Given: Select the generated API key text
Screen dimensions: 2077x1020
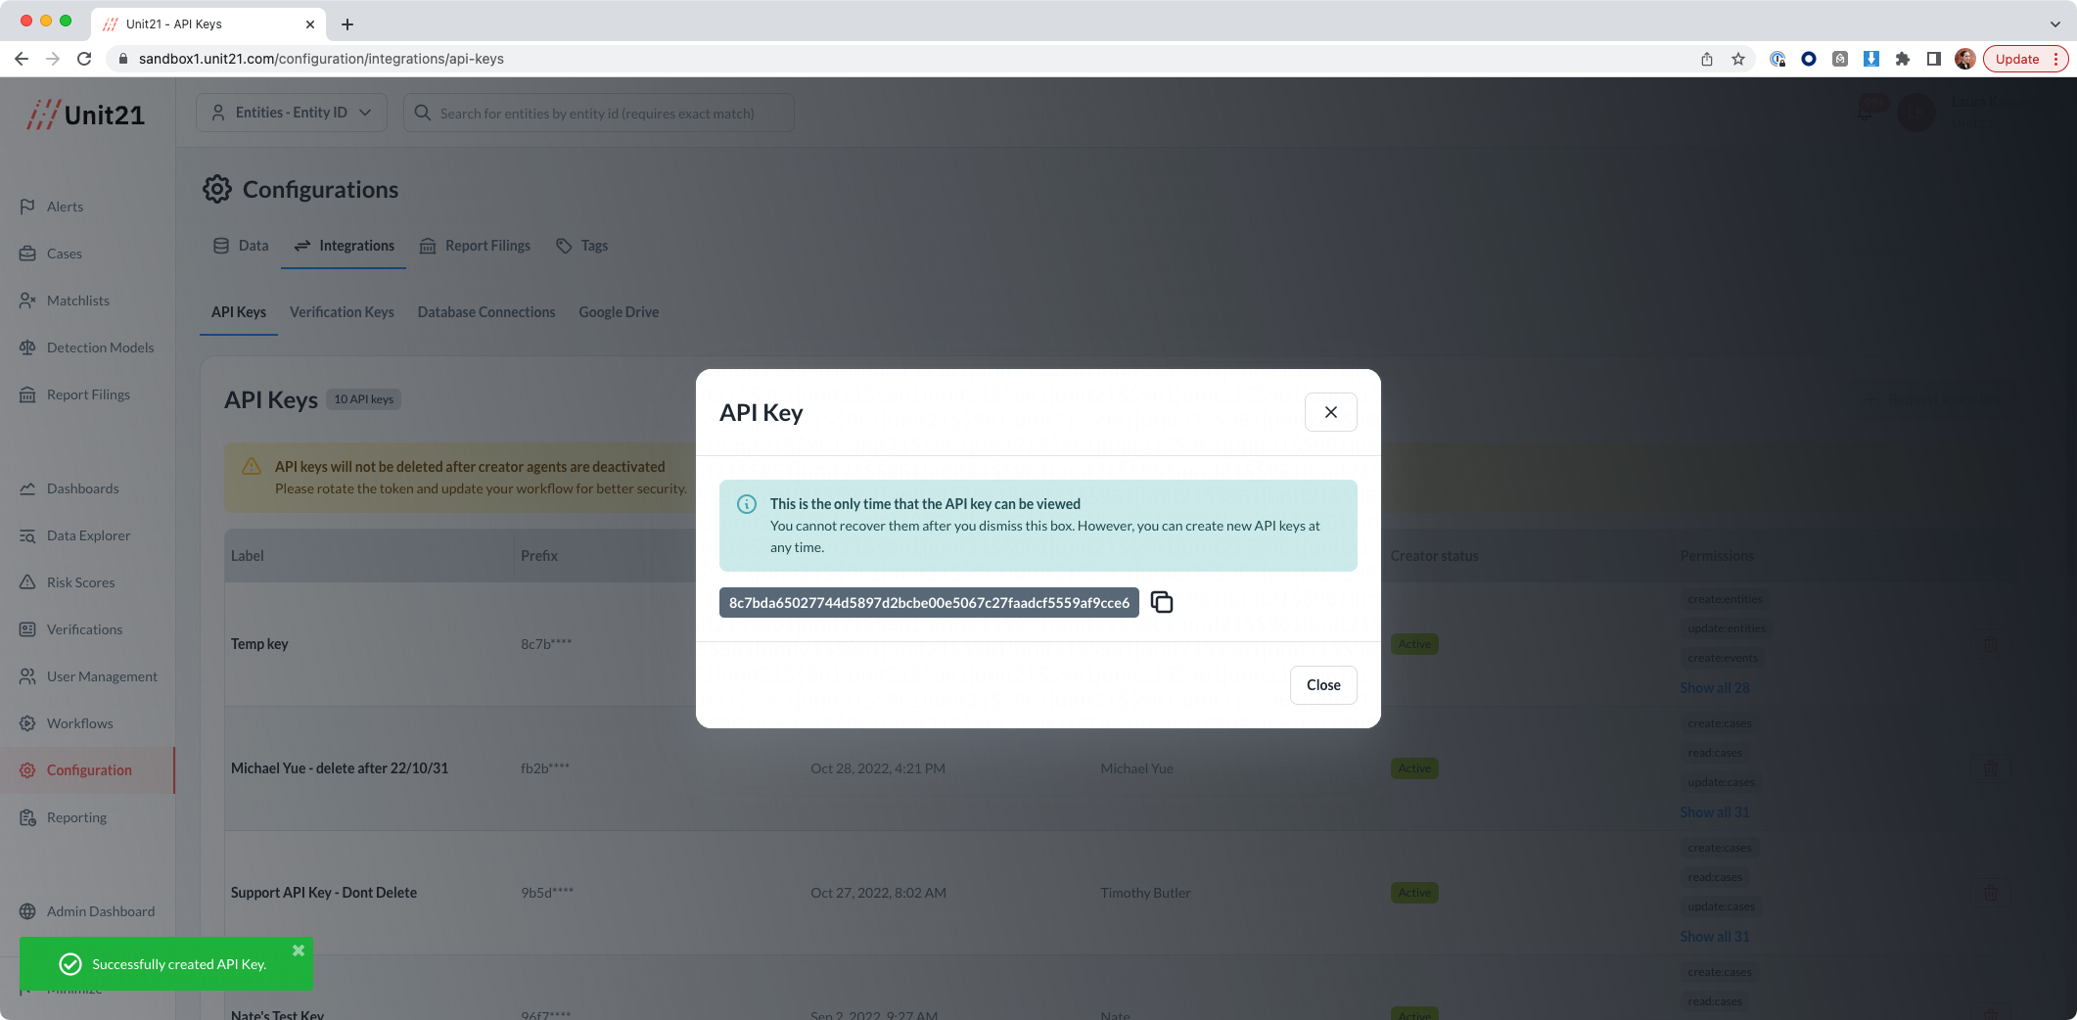Looking at the screenshot, I should tap(929, 603).
